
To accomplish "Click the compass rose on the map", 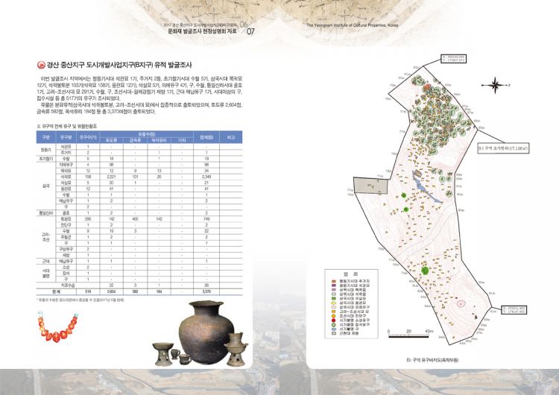I will pos(495,85).
